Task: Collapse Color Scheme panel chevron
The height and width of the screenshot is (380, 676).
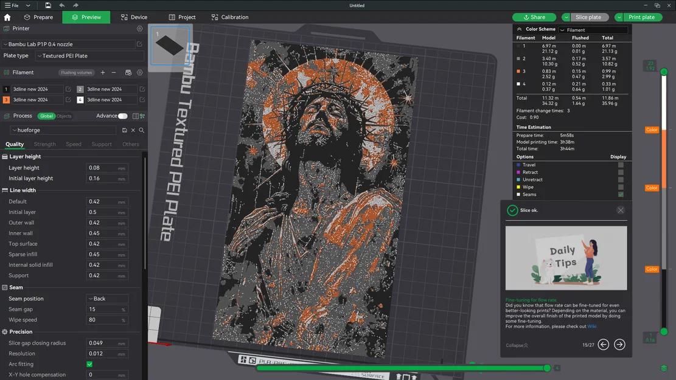Action: click(x=519, y=29)
